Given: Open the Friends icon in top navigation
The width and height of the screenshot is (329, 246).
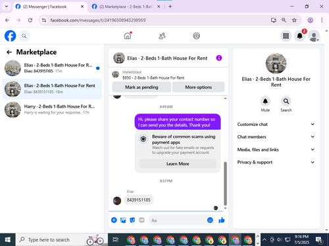Looking at the screenshot, I should pos(162,36).
